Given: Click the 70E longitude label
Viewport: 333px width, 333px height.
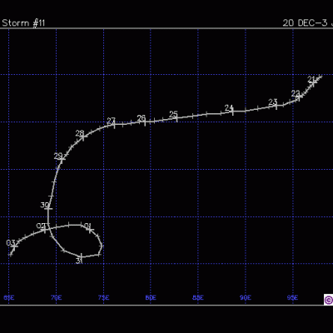Looking at the screenshot, I should point(57,298).
